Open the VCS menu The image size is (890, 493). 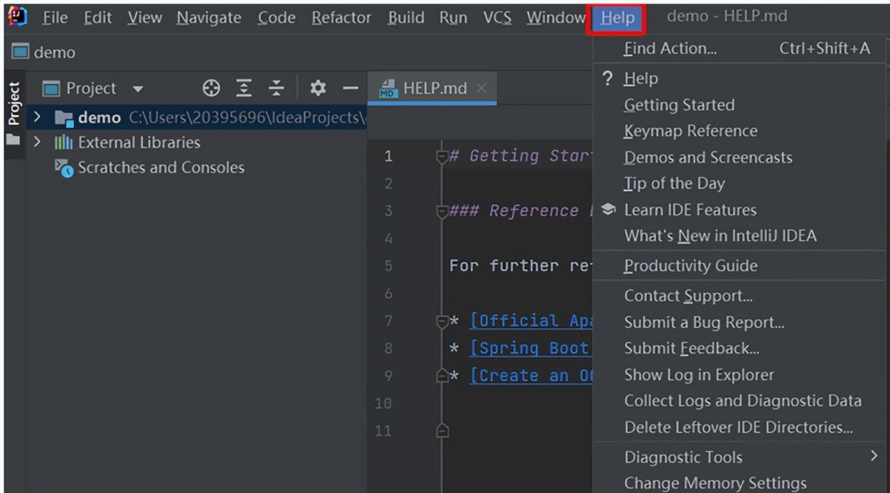[496, 17]
